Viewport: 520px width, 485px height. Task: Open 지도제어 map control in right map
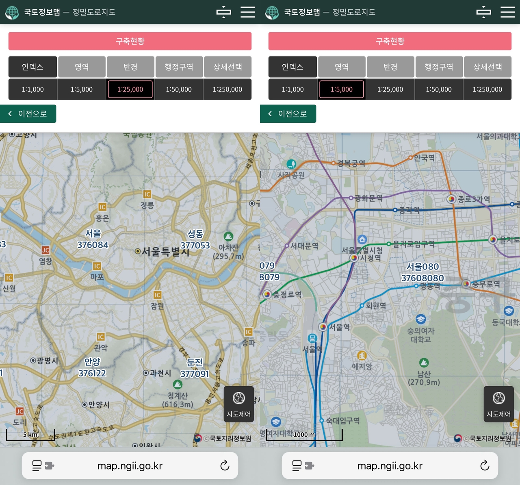[499, 404]
